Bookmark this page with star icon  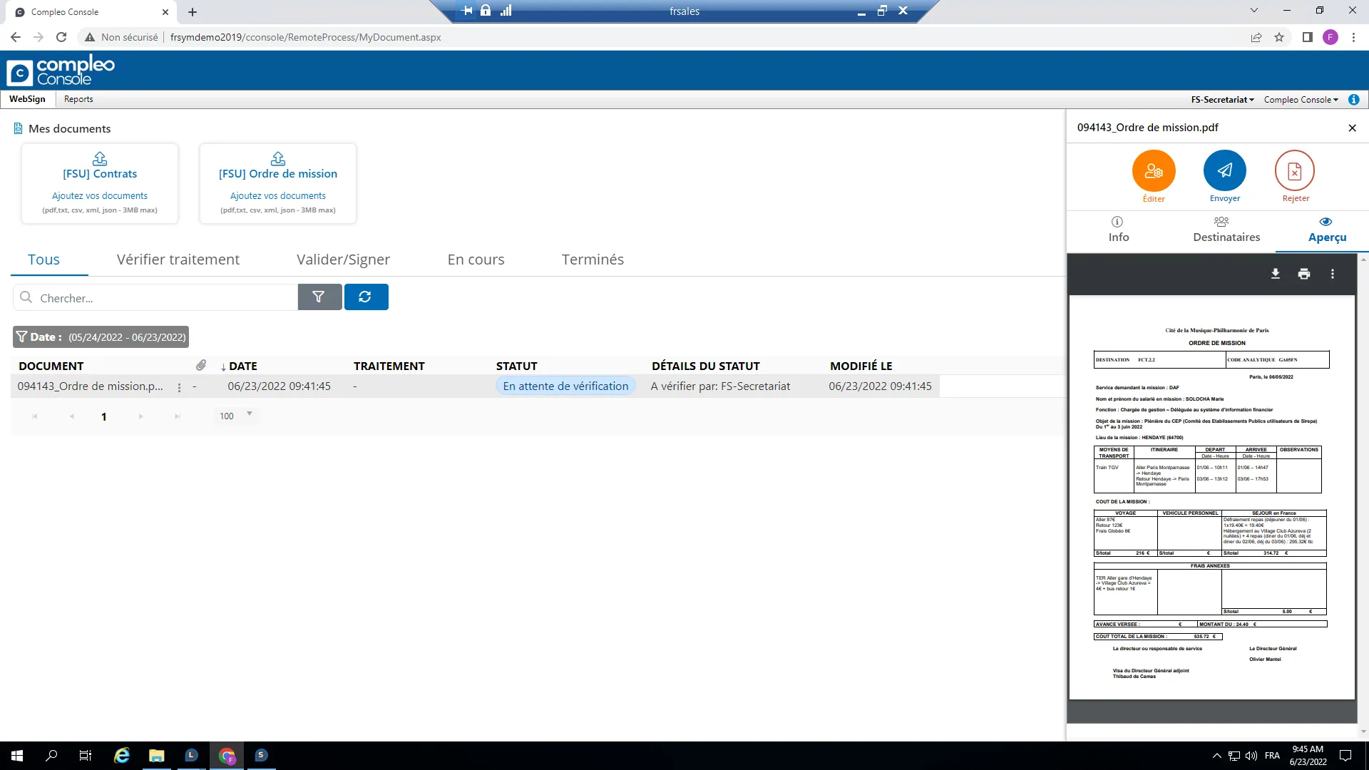pos(1279,37)
